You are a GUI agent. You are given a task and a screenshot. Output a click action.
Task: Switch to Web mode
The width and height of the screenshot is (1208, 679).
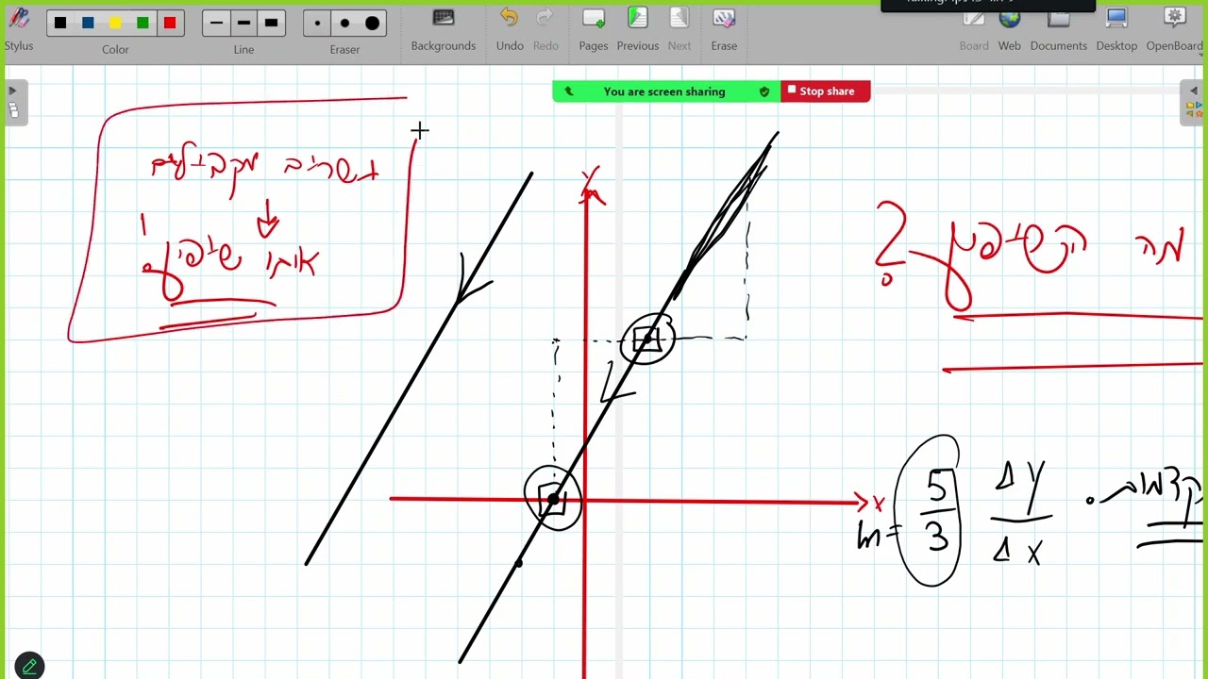[x=1010, y=29]
